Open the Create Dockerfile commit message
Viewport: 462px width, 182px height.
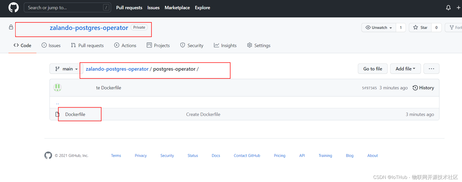tap(203, 114)
